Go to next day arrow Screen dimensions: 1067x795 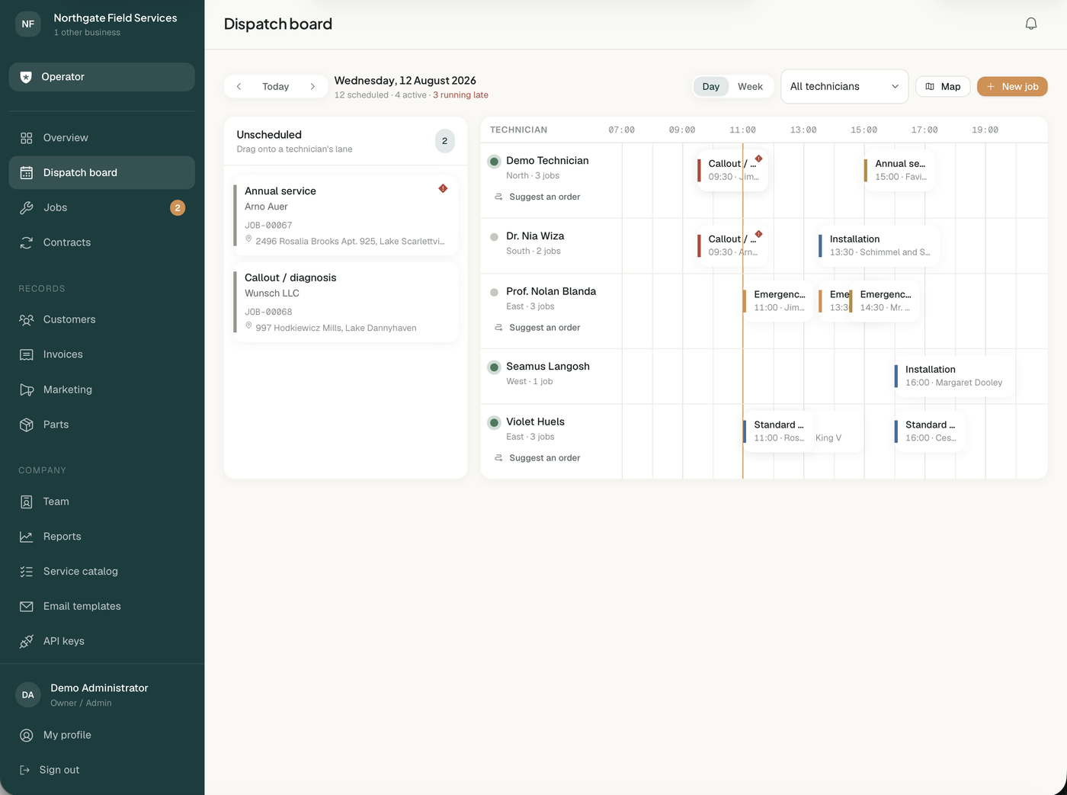(312, 86)
